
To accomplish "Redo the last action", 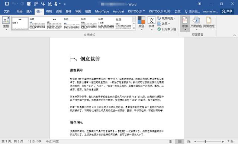I will pyautogui.click(x=22, y=4).
